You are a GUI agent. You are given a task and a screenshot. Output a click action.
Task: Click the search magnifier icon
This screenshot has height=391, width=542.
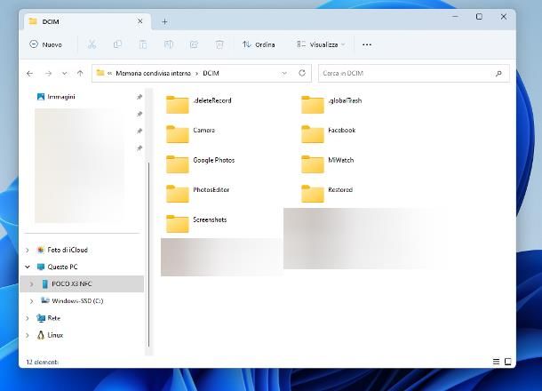click(498, 73)
